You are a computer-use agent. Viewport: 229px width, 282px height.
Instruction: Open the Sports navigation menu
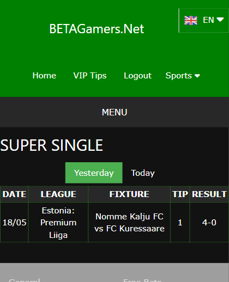(x=183, y=76)
